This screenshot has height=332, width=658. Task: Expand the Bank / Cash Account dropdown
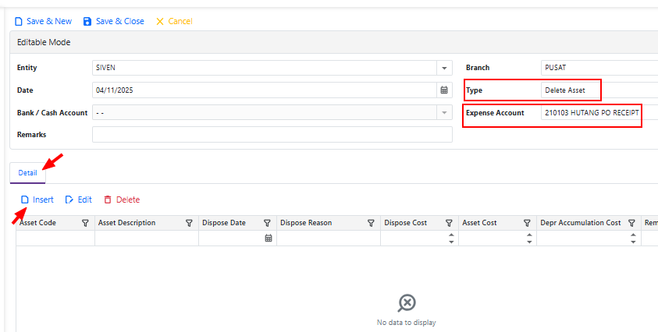click(444, 113)
